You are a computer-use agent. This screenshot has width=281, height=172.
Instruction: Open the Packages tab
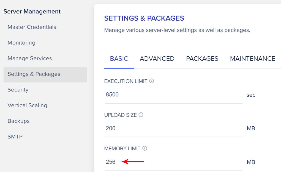202,59
